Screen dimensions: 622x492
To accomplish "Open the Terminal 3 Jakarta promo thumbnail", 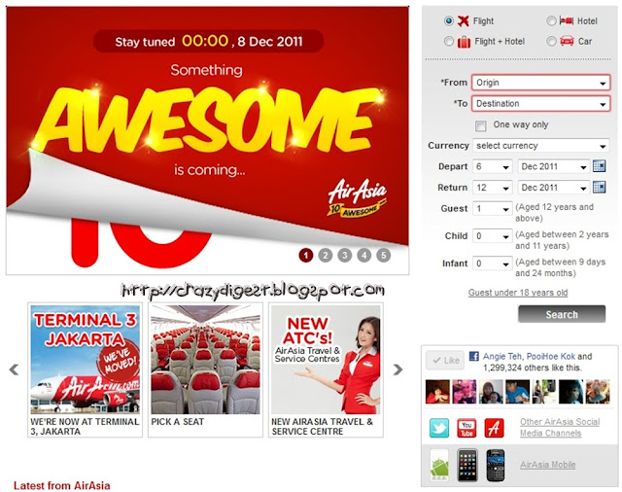I will (x=85, y=360).
